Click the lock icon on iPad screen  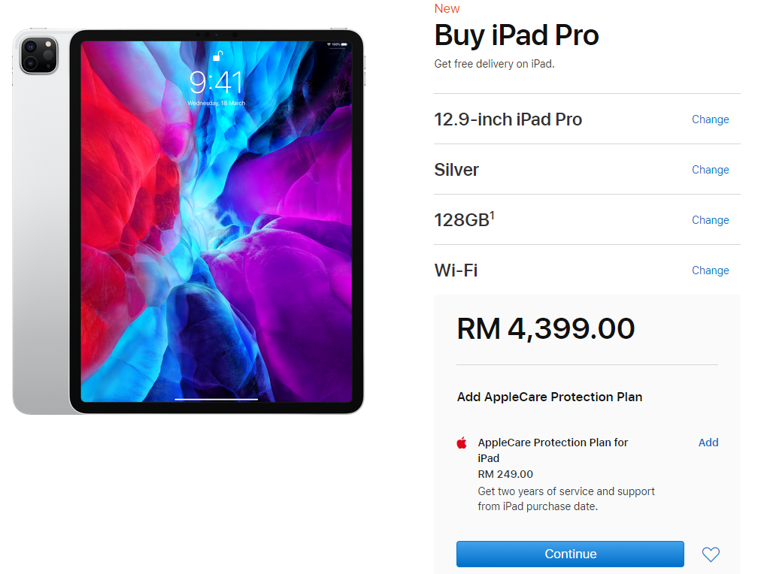[218, 56]
